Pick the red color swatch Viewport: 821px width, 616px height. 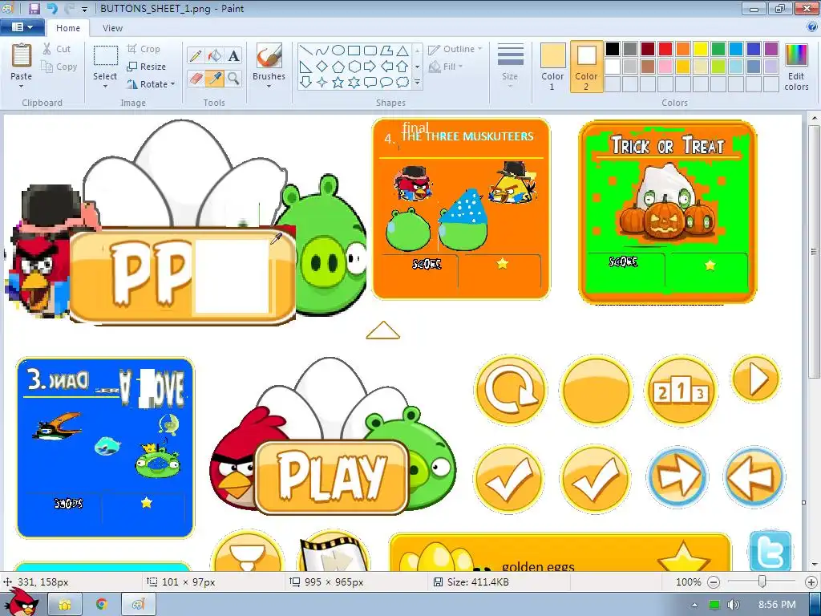(x=665, y=49)
